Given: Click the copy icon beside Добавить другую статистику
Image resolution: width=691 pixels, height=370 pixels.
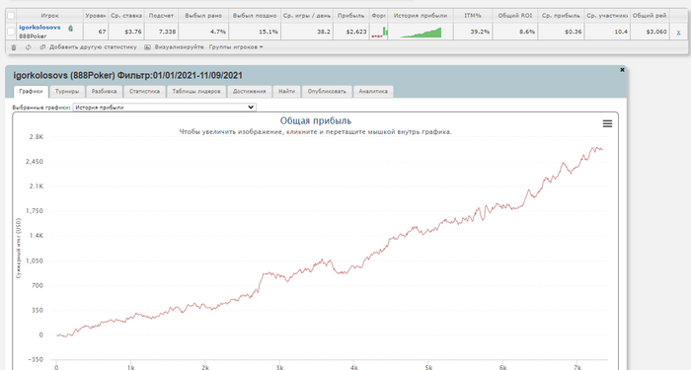Looking at the screenshot, I should tap(42, 47).
